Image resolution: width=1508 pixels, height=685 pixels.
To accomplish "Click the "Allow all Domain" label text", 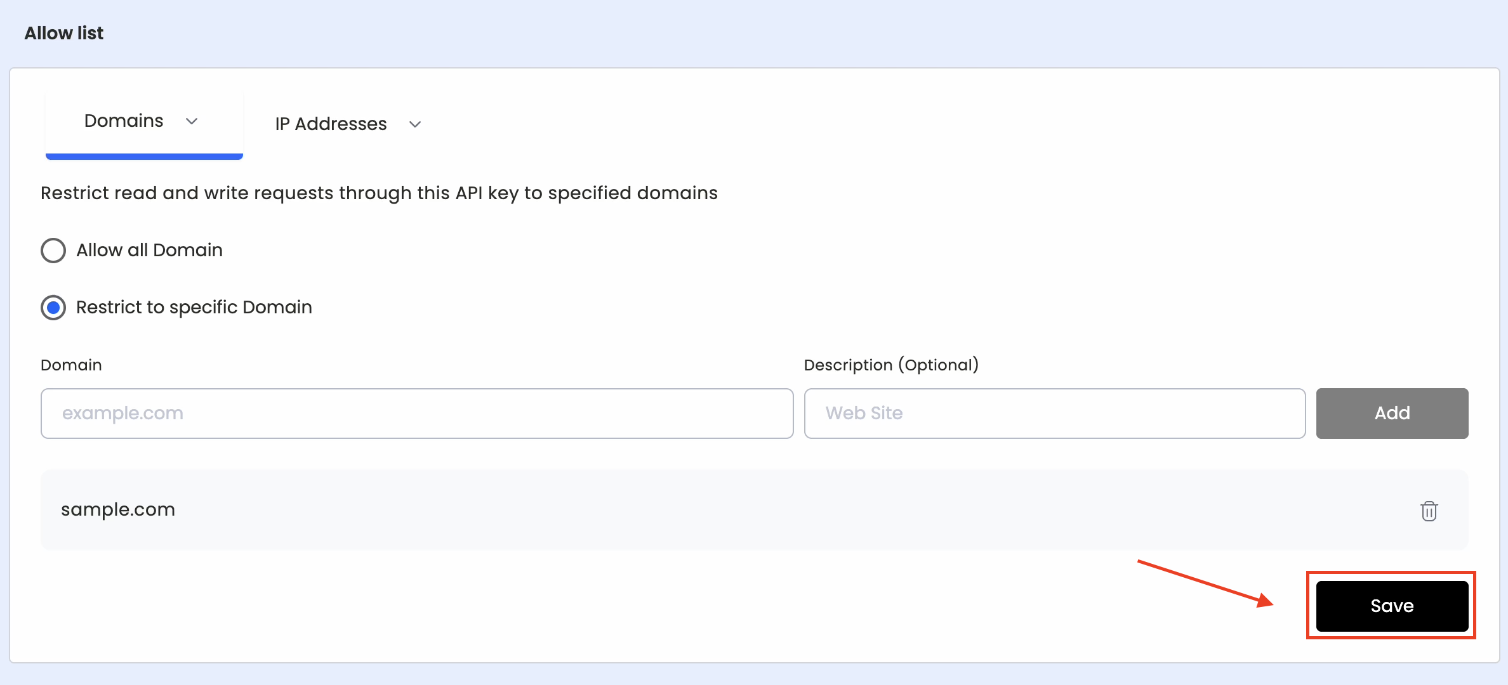I will [149, 251].
